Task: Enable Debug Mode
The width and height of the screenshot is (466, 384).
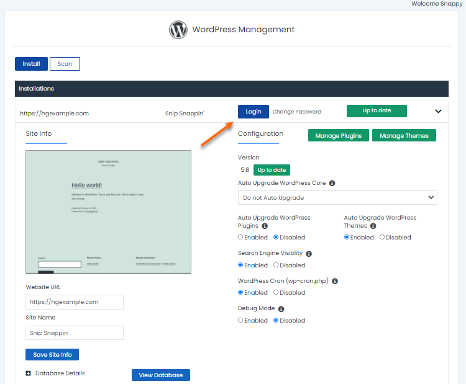Action: (240, 320)
